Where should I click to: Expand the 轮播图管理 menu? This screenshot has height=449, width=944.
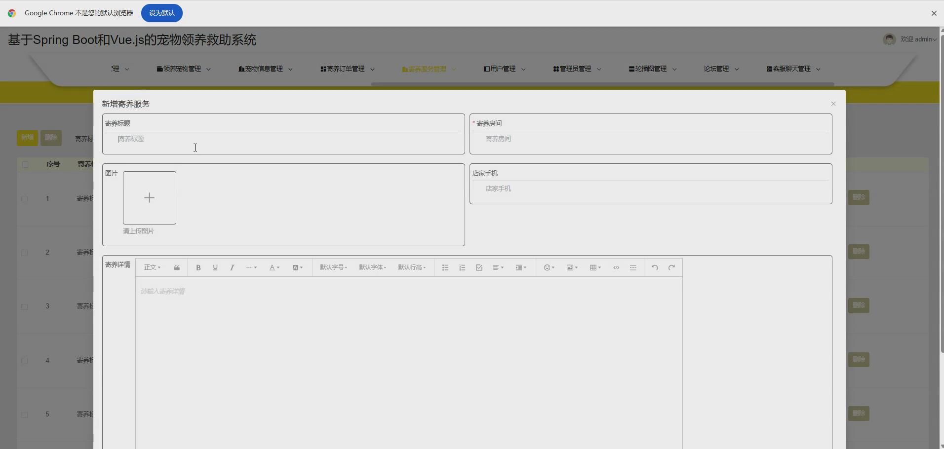[653, 69]
